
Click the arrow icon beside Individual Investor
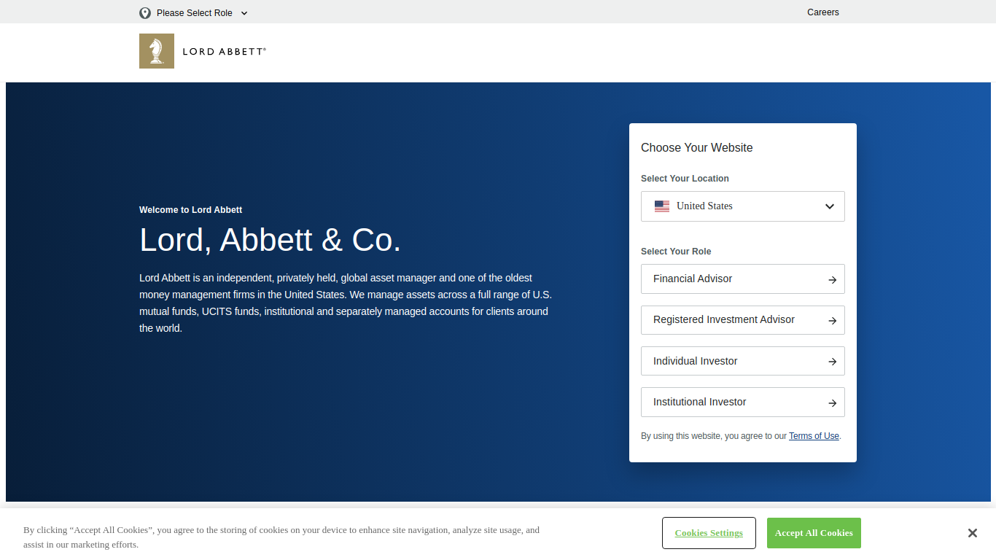[x=832, y=362]
